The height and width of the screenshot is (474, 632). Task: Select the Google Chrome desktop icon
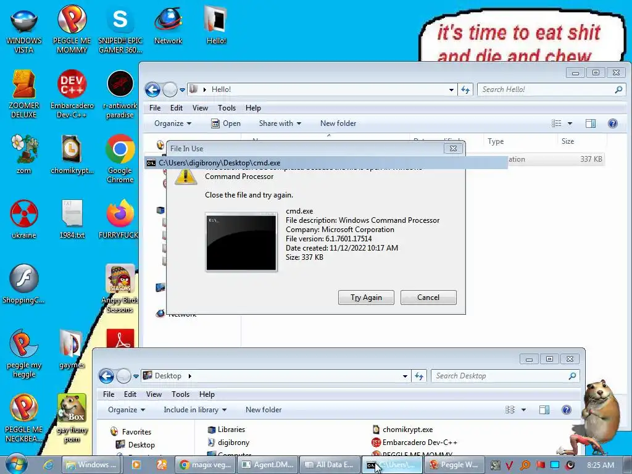(120, 158)
